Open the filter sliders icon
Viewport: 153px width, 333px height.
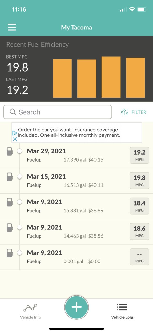coord(125,112)
